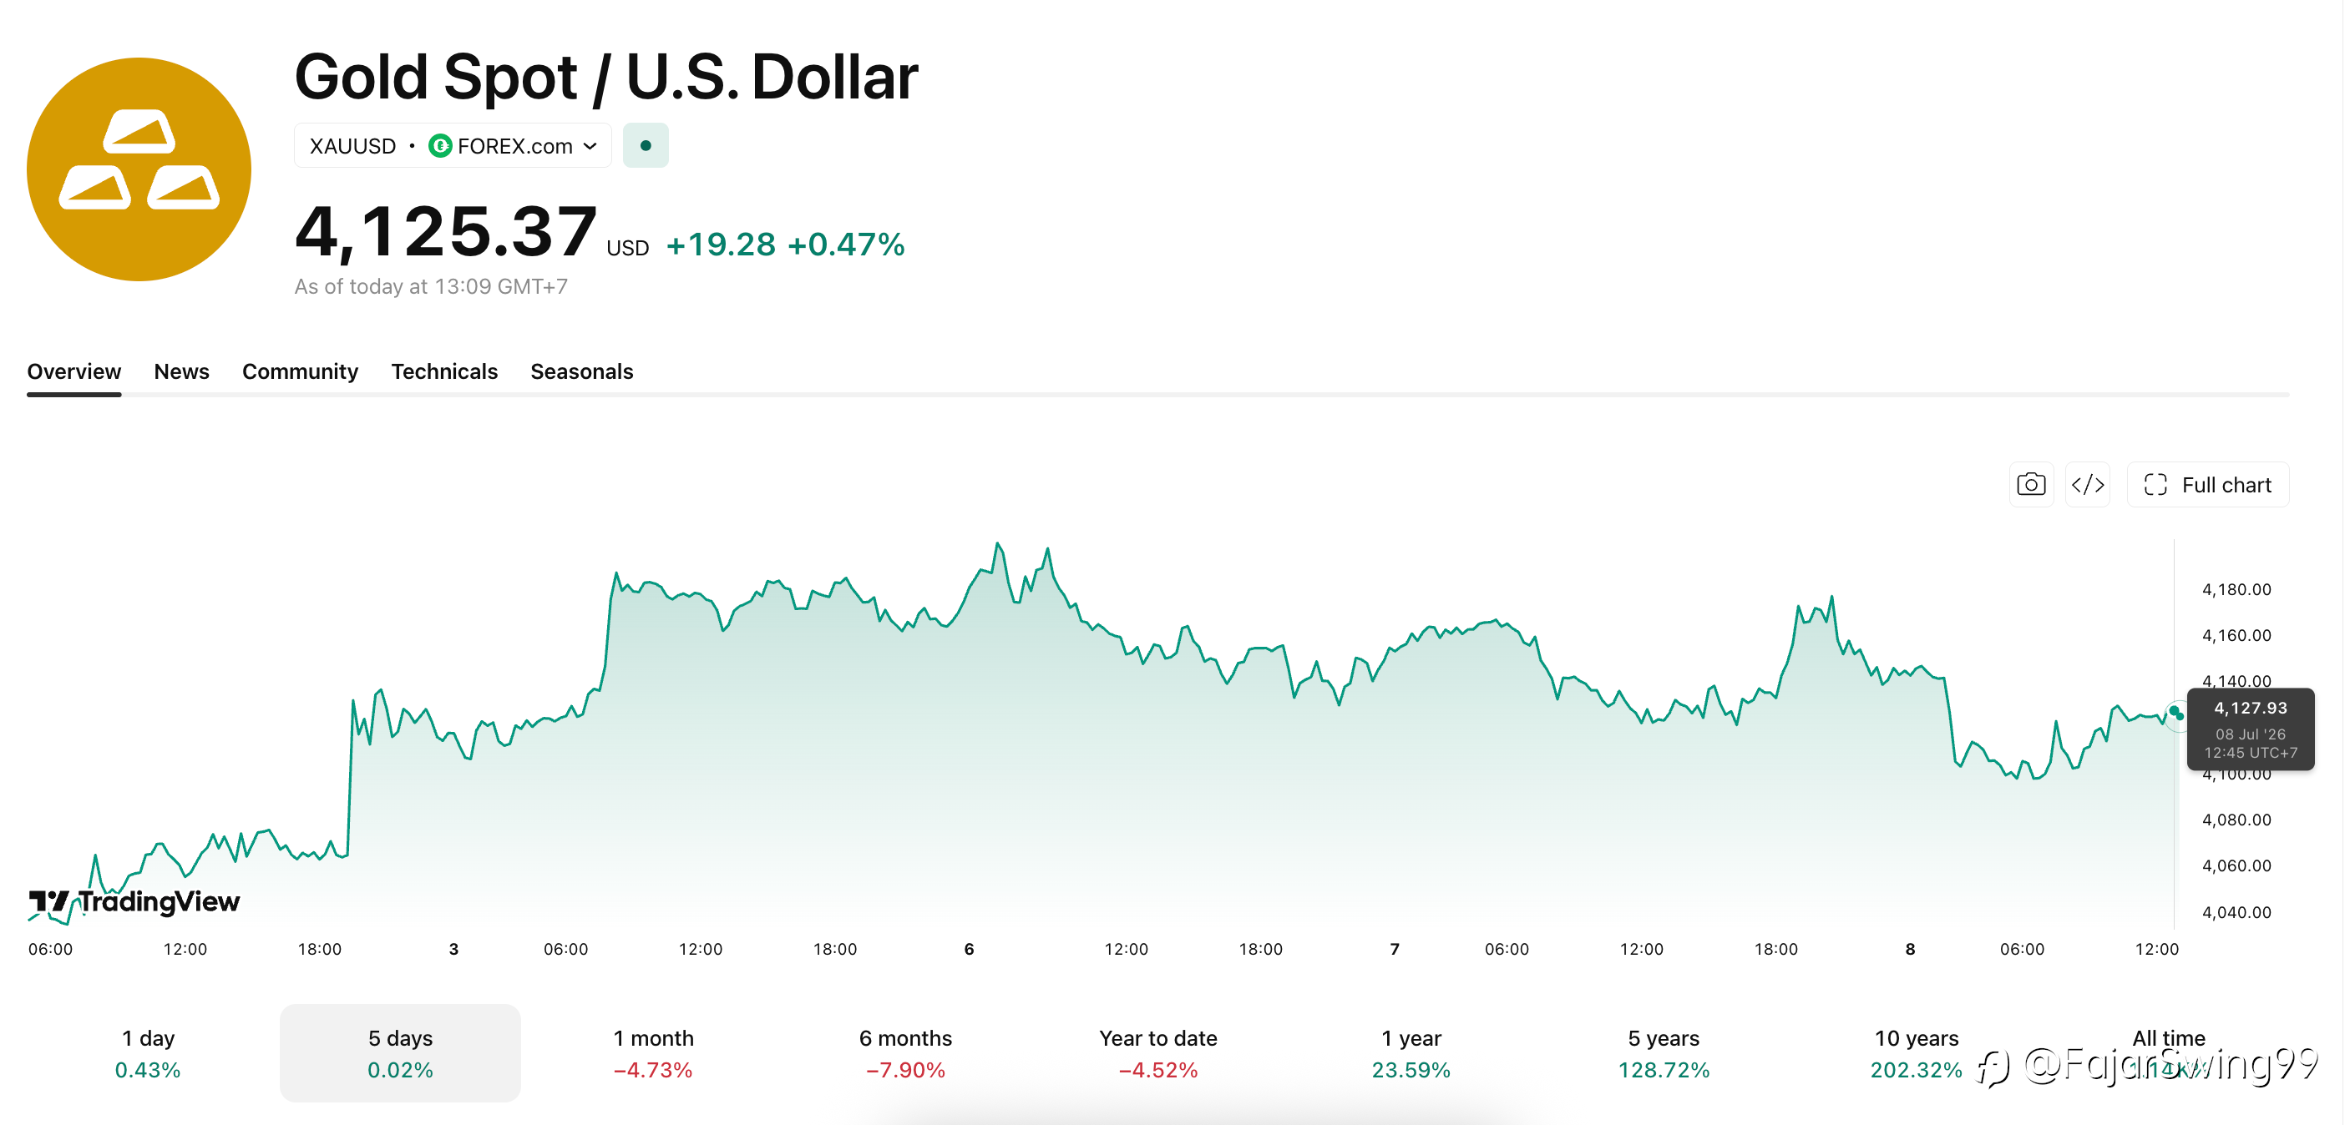This screenshot has width=2345, height=1125.
Task: Click the FOREX.com green source icon
Action: tap(439, 145)
